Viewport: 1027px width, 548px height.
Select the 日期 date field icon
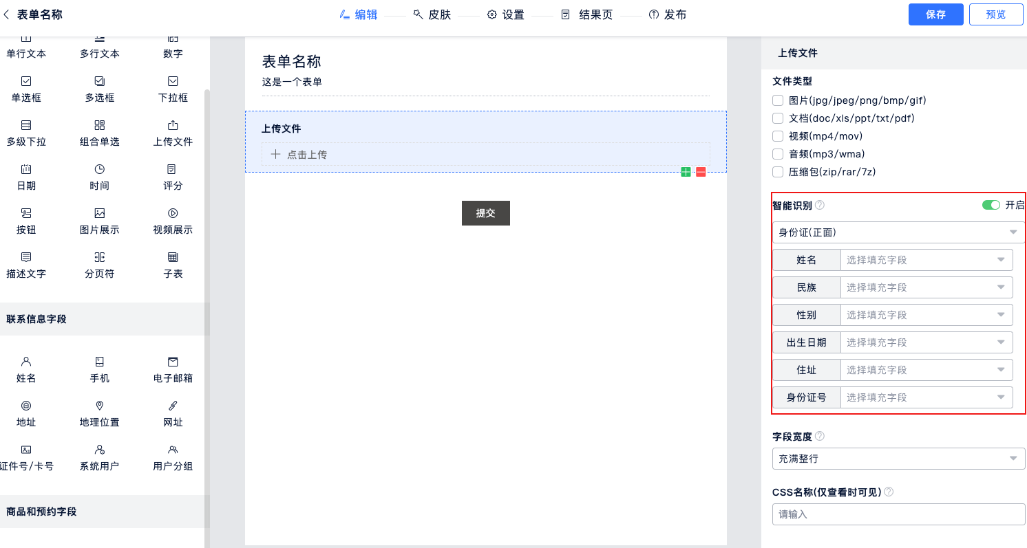pos(26,170)
